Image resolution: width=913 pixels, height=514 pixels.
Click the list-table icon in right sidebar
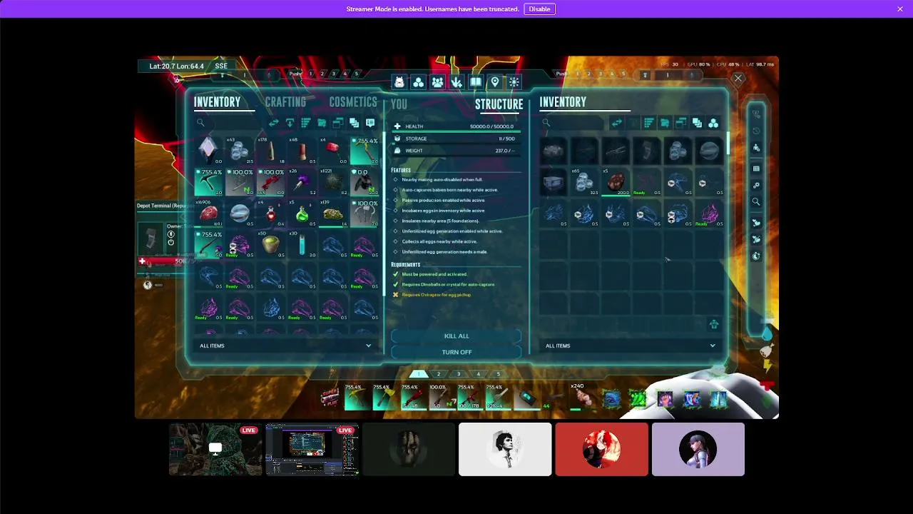(x=756, y=168)
